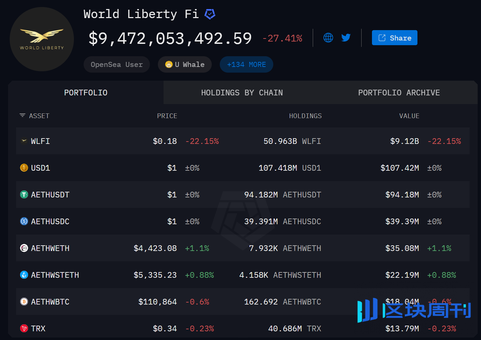Click the $0.34 TRX price

pyautogui.click(x=165, y=329)
